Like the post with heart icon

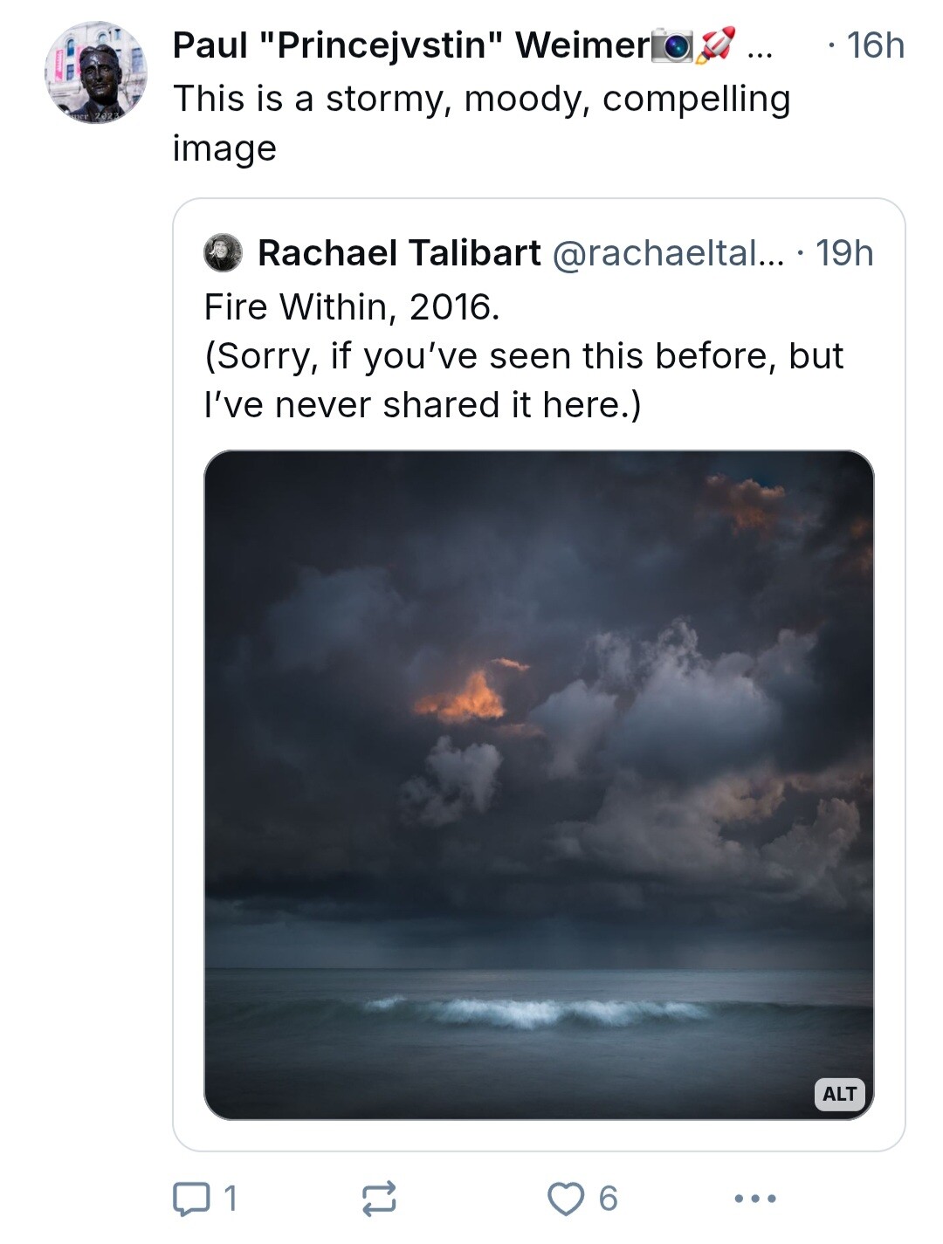(x=566, y=1199)
